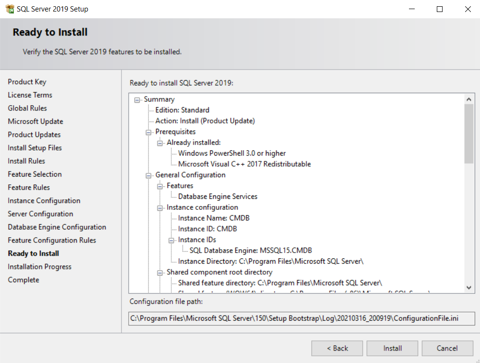Open Instance Configuration step

44,201
